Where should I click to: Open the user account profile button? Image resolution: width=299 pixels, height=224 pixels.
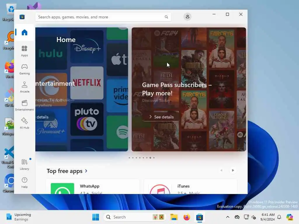(187, 17)
